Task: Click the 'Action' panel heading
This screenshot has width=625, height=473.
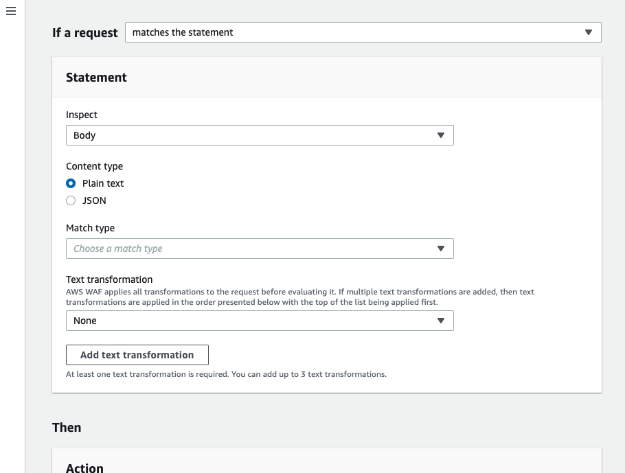Action: [85, 468]
